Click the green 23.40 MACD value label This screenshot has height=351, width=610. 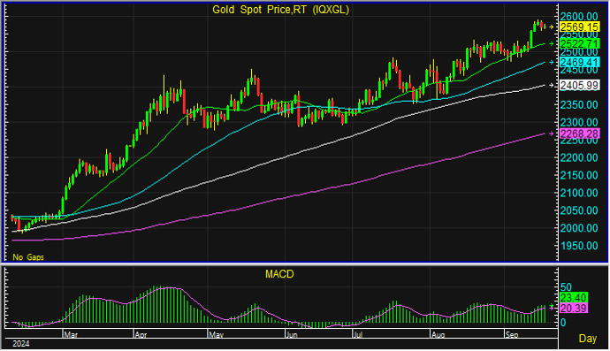click(x=574, y=298)
